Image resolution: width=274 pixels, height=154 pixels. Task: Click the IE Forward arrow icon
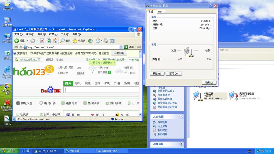coord(33,41)
